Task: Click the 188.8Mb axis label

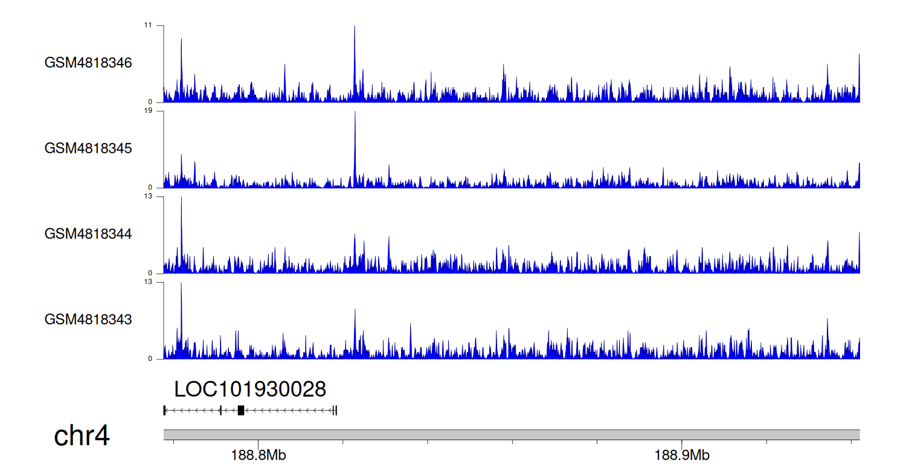Action: [x=259, y=455]
